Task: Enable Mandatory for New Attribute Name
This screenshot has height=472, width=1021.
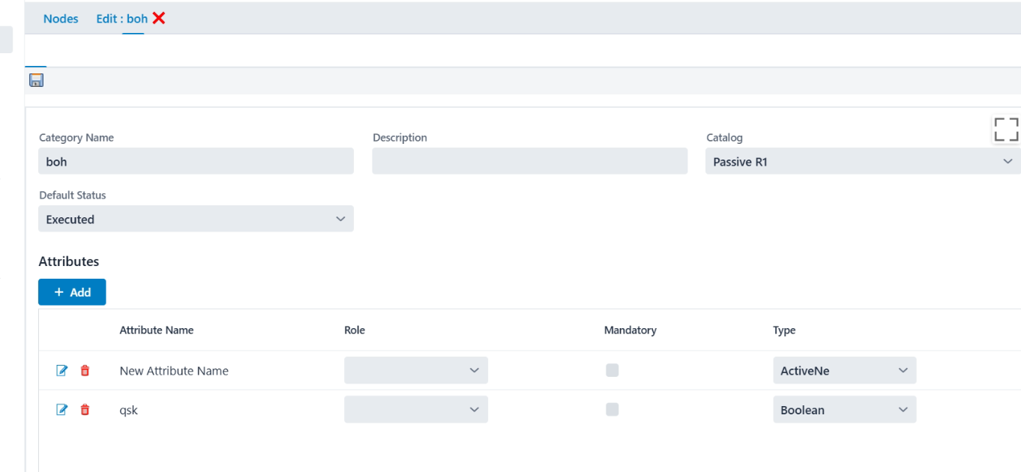Action: tap(612, 370)
